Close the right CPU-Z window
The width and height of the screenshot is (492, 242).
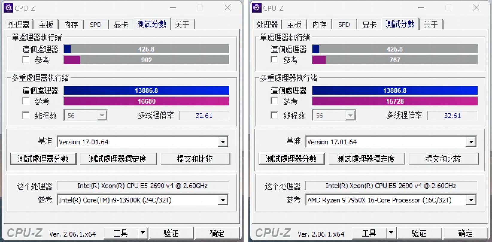point(476,8)
